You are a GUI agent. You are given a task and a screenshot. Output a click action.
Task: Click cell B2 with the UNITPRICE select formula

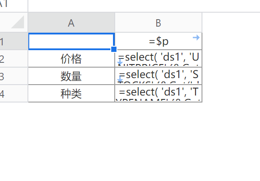(158, 59)
